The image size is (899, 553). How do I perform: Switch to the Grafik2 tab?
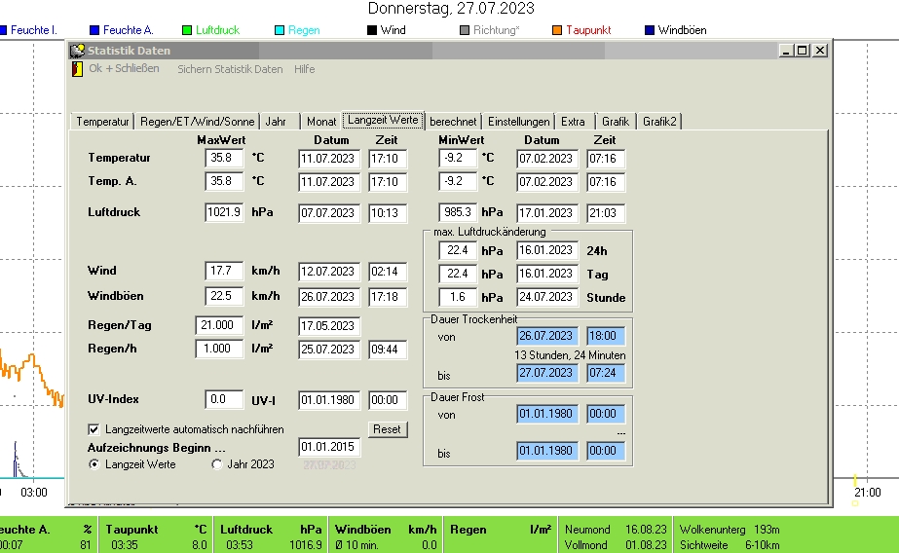[659, 122]
